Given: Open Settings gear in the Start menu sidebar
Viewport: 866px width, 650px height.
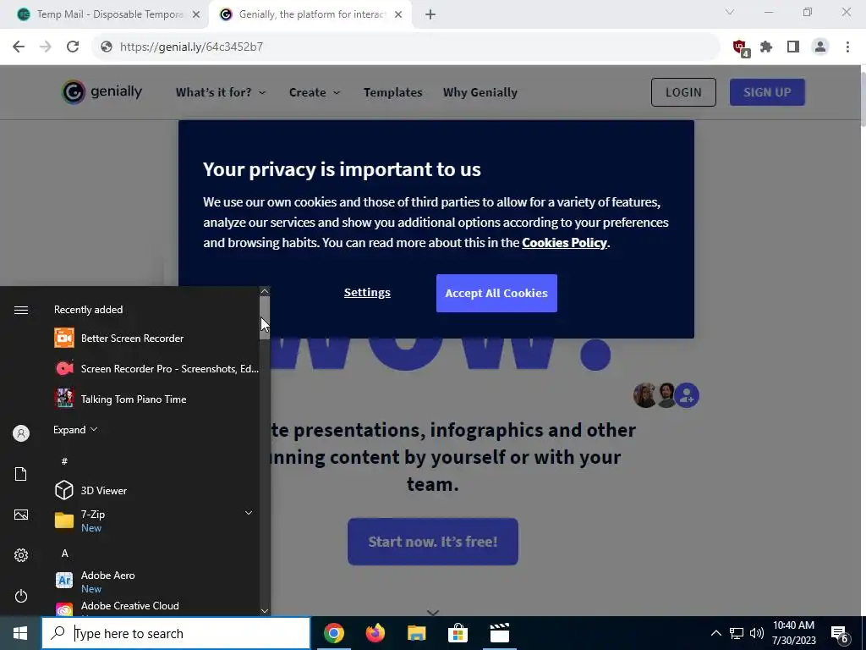Looking at the screenshot, I should [21, 555].
